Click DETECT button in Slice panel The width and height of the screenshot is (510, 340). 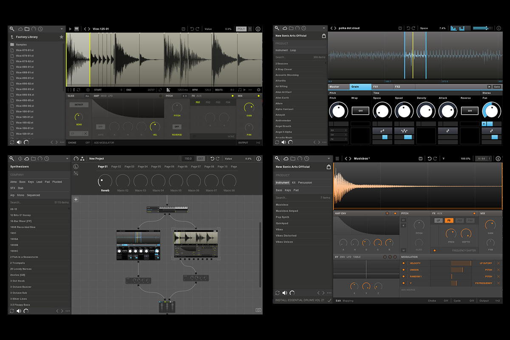pyautogui.click(x=79, y=105)
